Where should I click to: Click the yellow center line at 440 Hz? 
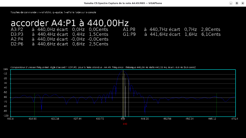[x=123, y=92]
